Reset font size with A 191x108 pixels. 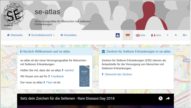(x=176, y=35)
